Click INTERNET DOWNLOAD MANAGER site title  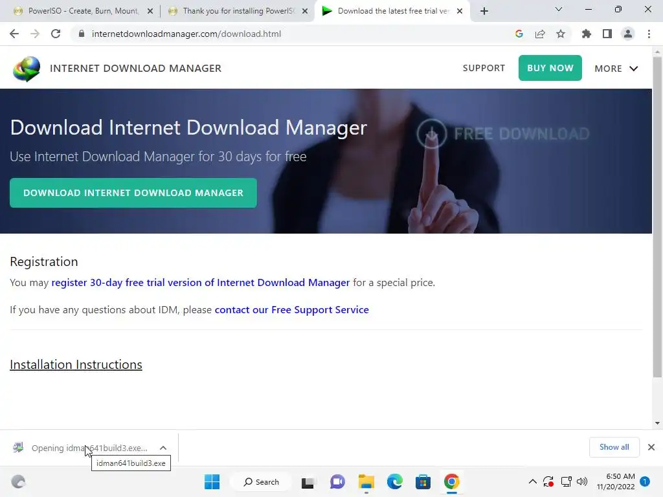(x=136, y=69)
